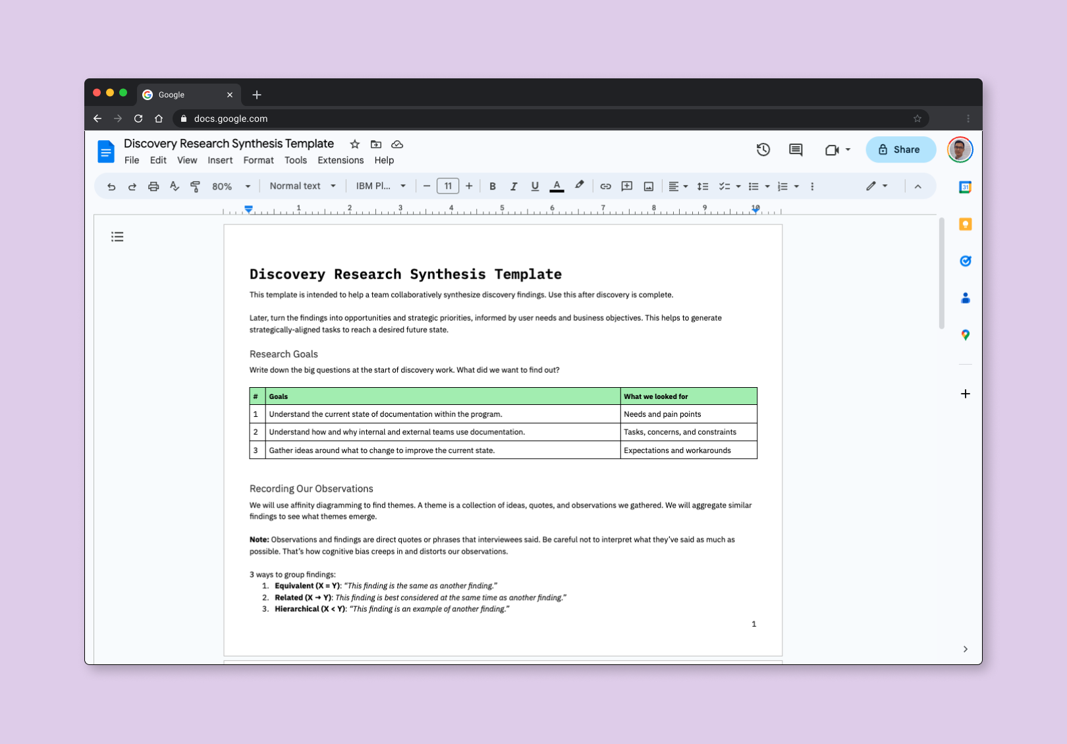The image size is (1067, 744).
Task: Expand the Normal text style dropdown
Action: (x=302, y=186)
